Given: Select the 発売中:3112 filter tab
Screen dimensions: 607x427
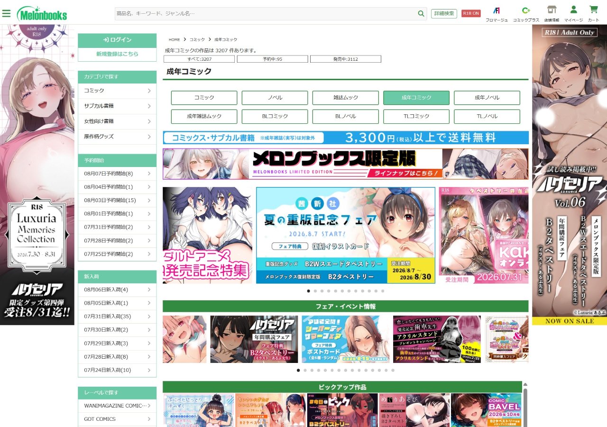Looking at the screenshot, I should pyautogui.click(x=346, y=59).
